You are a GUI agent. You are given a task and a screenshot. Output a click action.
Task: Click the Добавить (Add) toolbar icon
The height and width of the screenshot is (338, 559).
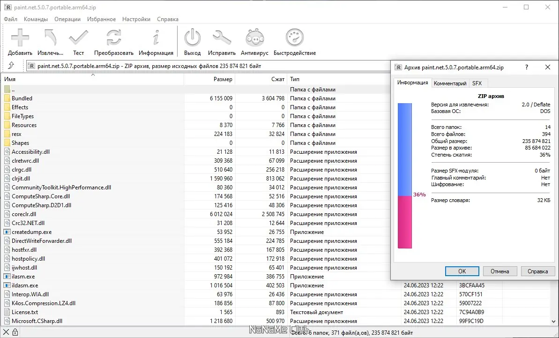point(20,38)
